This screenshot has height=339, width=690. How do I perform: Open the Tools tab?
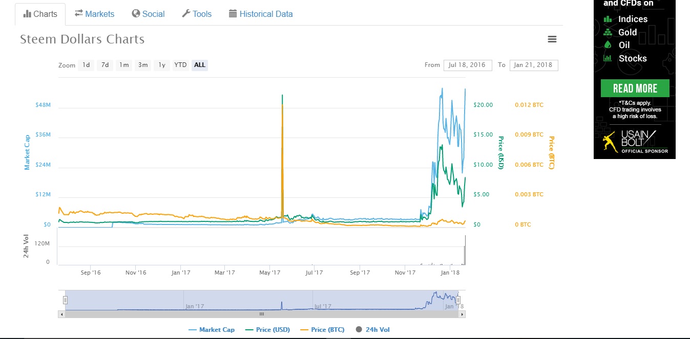pos(197,14)
